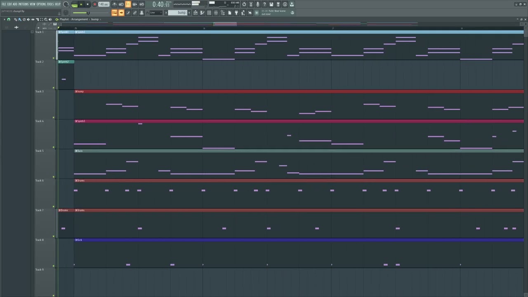Click the shopping cart icon

pyautogui.click(x=256, y=13)
